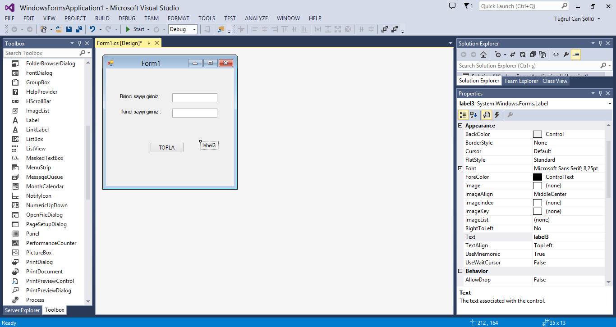Image resolution: width=616 pixels, height=327 pixels.
Task: Click Pending Changes Filter clock icon
Action: (x=497, y=54)
